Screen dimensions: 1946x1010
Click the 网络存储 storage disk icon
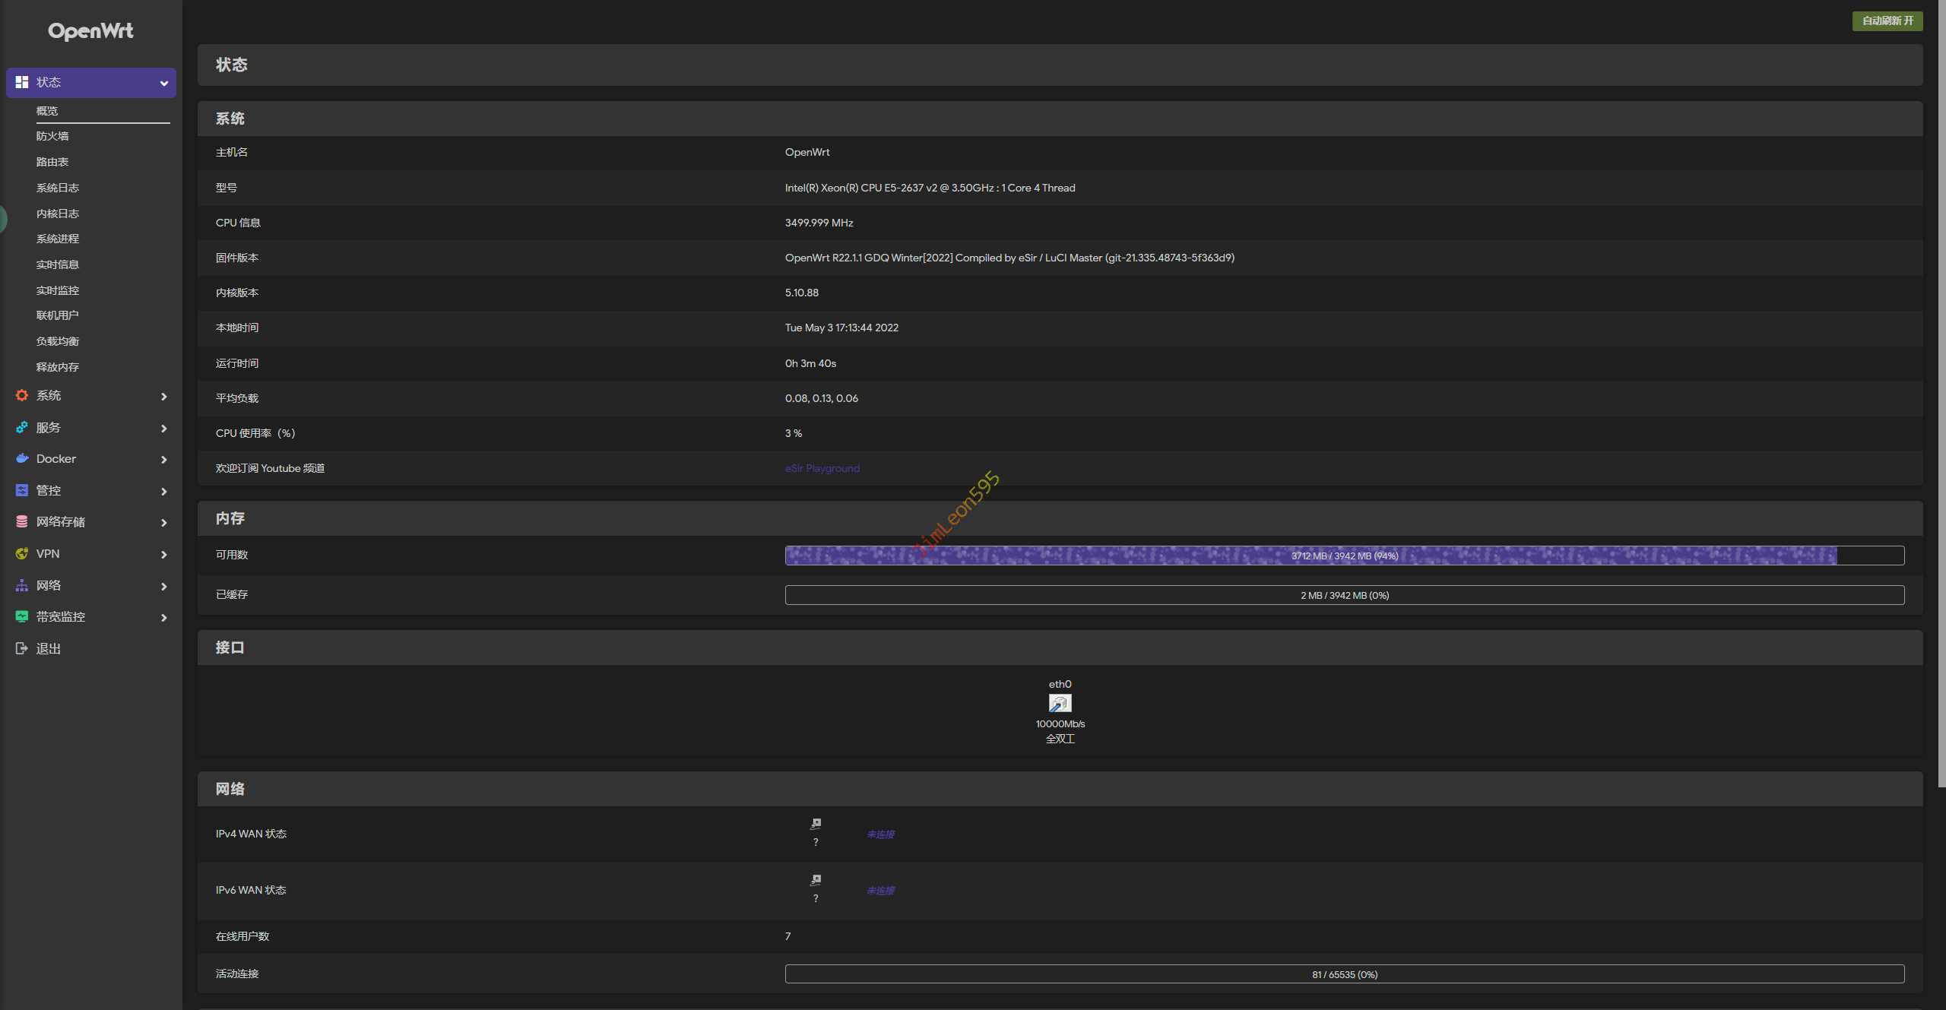tap(22, 521)
